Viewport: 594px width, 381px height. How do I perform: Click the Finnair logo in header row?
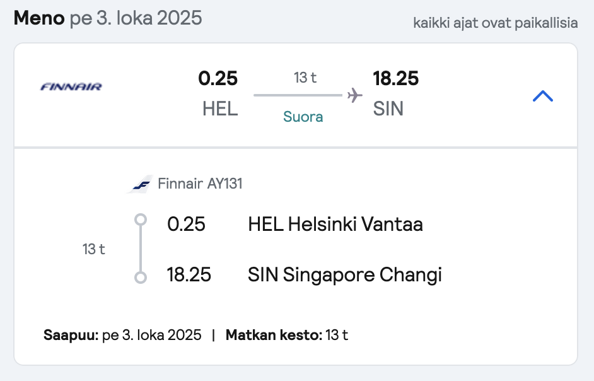(71, 87)
